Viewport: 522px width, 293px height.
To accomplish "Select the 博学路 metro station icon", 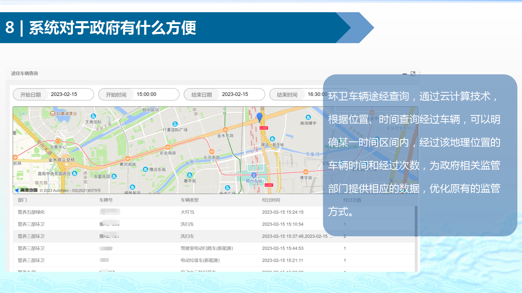I will coord(306,172).
